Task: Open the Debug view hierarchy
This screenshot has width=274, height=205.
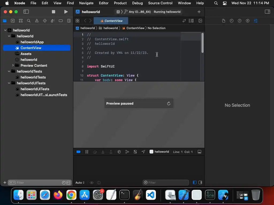Action: [119, 152]
